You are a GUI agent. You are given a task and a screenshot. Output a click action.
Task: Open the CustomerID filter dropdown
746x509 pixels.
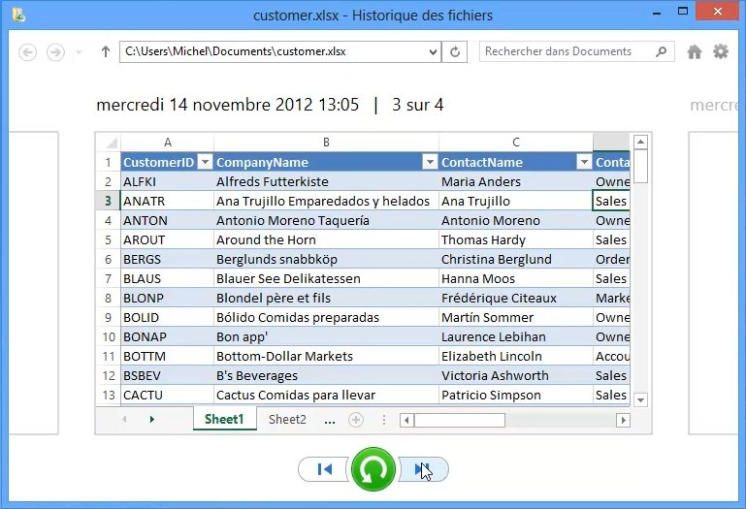(205, 162)
